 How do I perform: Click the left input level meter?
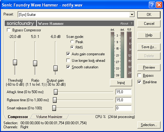click(x=112, y=55)
